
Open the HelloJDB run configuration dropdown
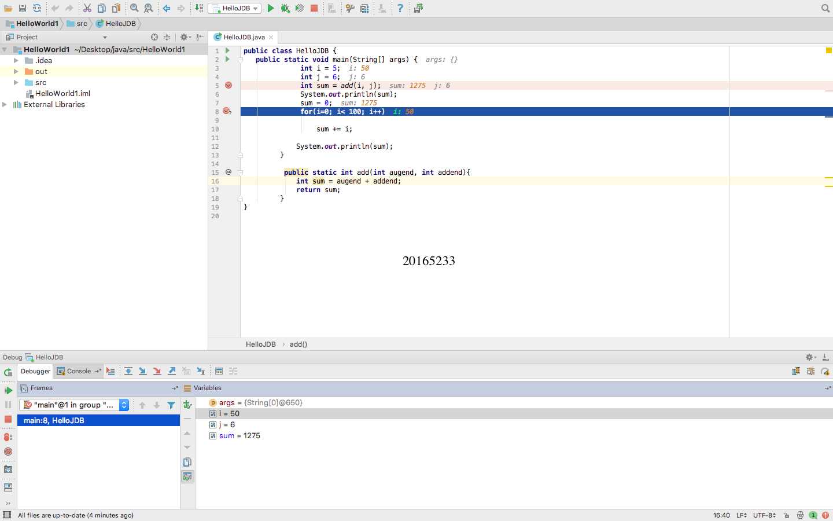pyautogui.click(x=235, y=8)
